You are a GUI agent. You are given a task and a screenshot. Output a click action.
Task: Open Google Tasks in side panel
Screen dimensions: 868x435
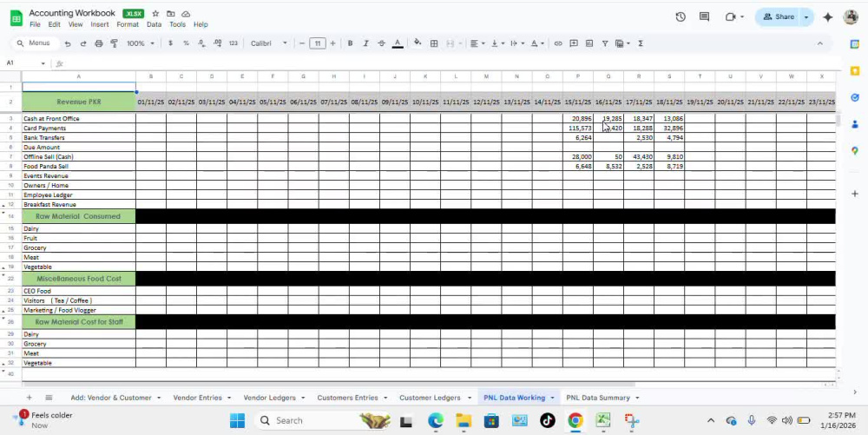(855, 97)
